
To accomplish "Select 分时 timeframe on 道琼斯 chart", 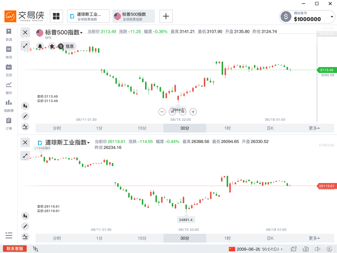I will pos(57,238).
